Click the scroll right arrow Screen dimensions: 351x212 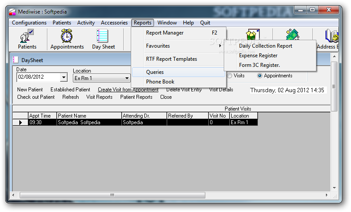[x=326, y=195]
